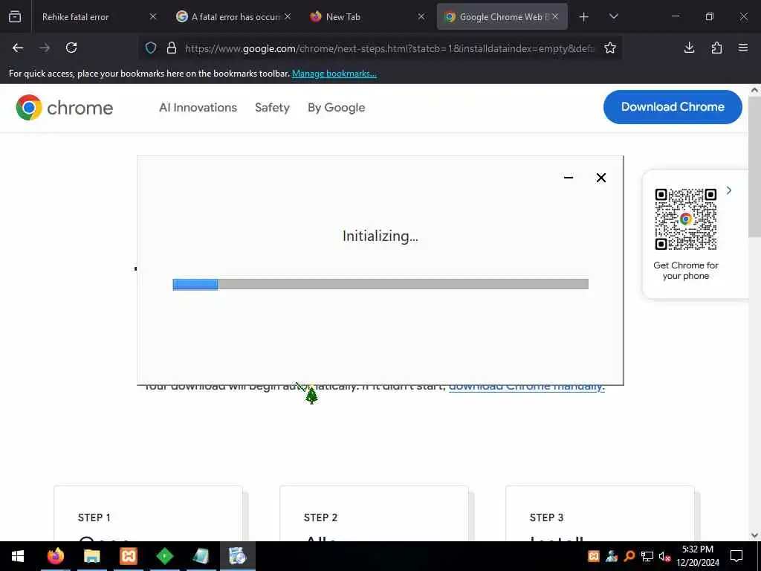
Task: Reload the page with the refresh icon
Action: pos(71,48)
